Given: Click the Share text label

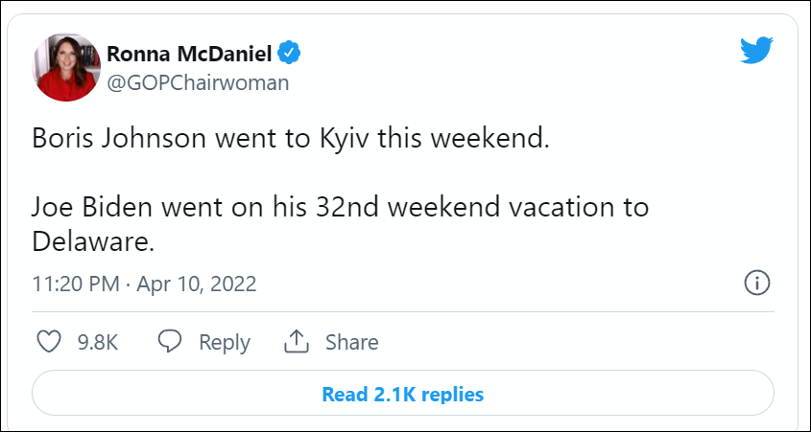Looking at the screenshot, I should 351,342.
